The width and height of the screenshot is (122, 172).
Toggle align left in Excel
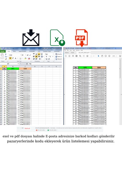point(34,56)
